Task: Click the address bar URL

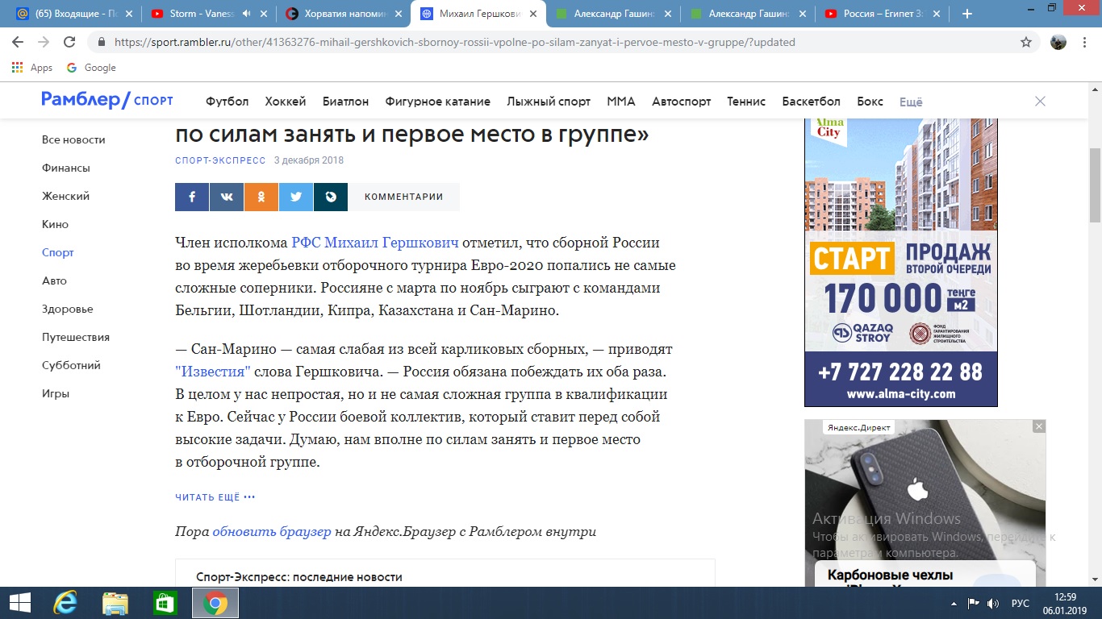Action: point(454,42)
